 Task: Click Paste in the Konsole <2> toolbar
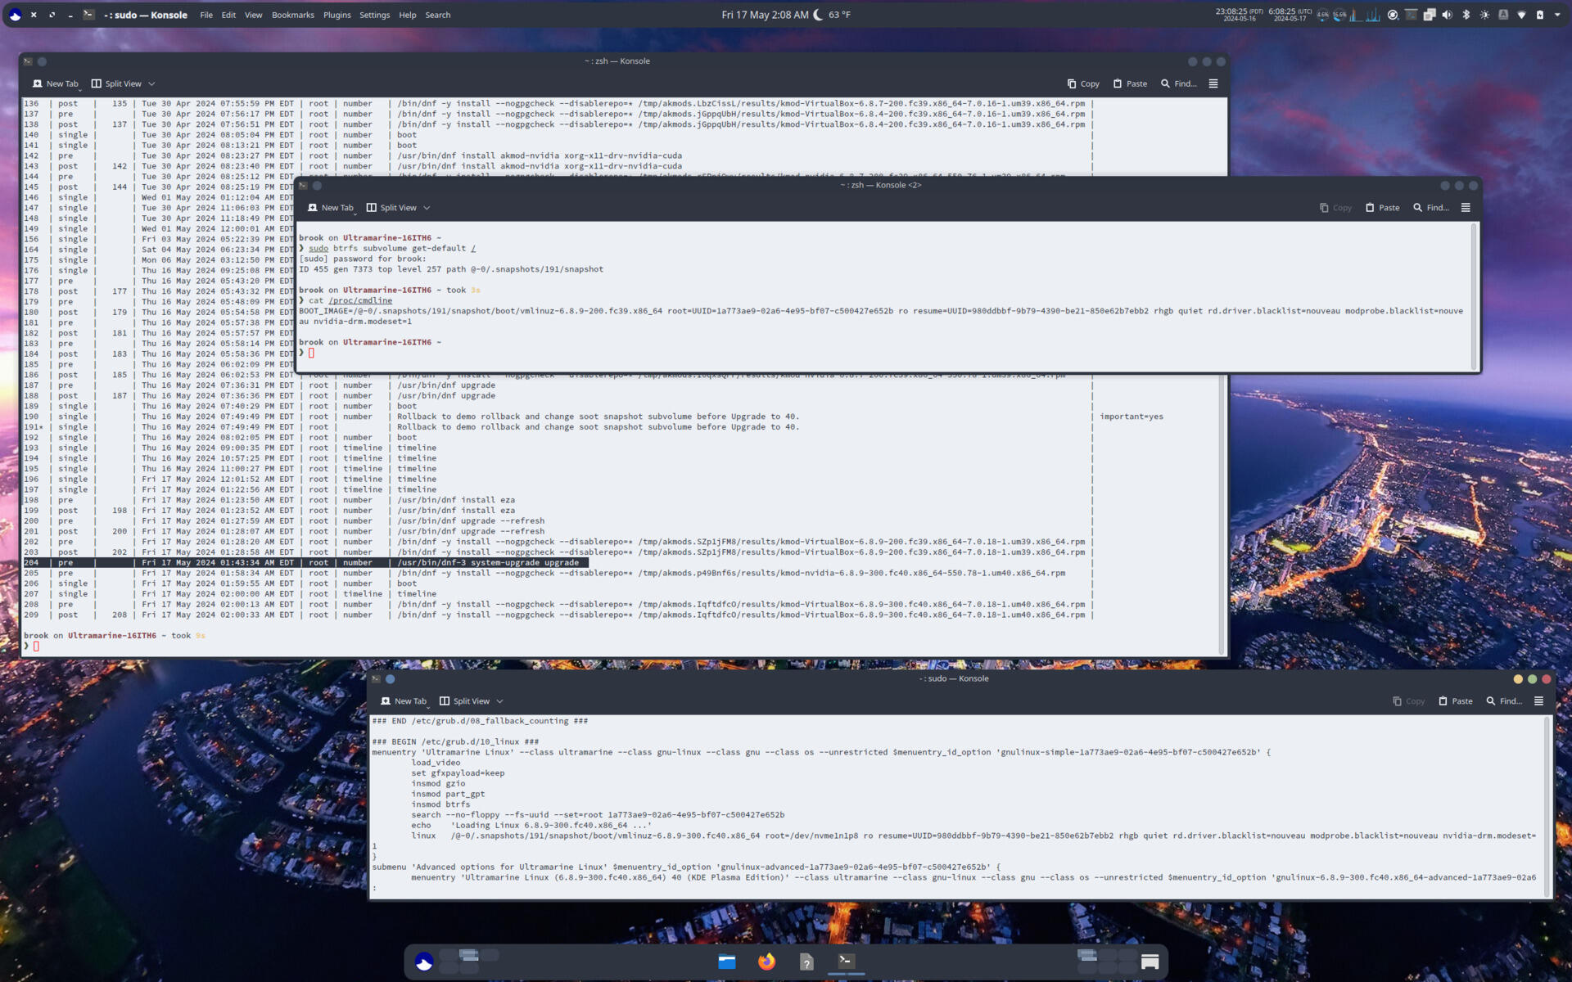pyautogui.click(x=1382, y=208)
